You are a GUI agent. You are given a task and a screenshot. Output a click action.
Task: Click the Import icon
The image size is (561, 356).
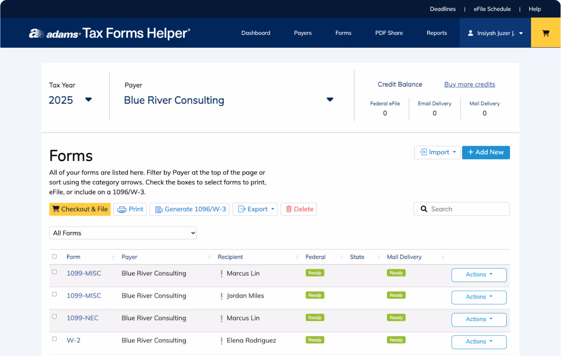click(423, 152)
